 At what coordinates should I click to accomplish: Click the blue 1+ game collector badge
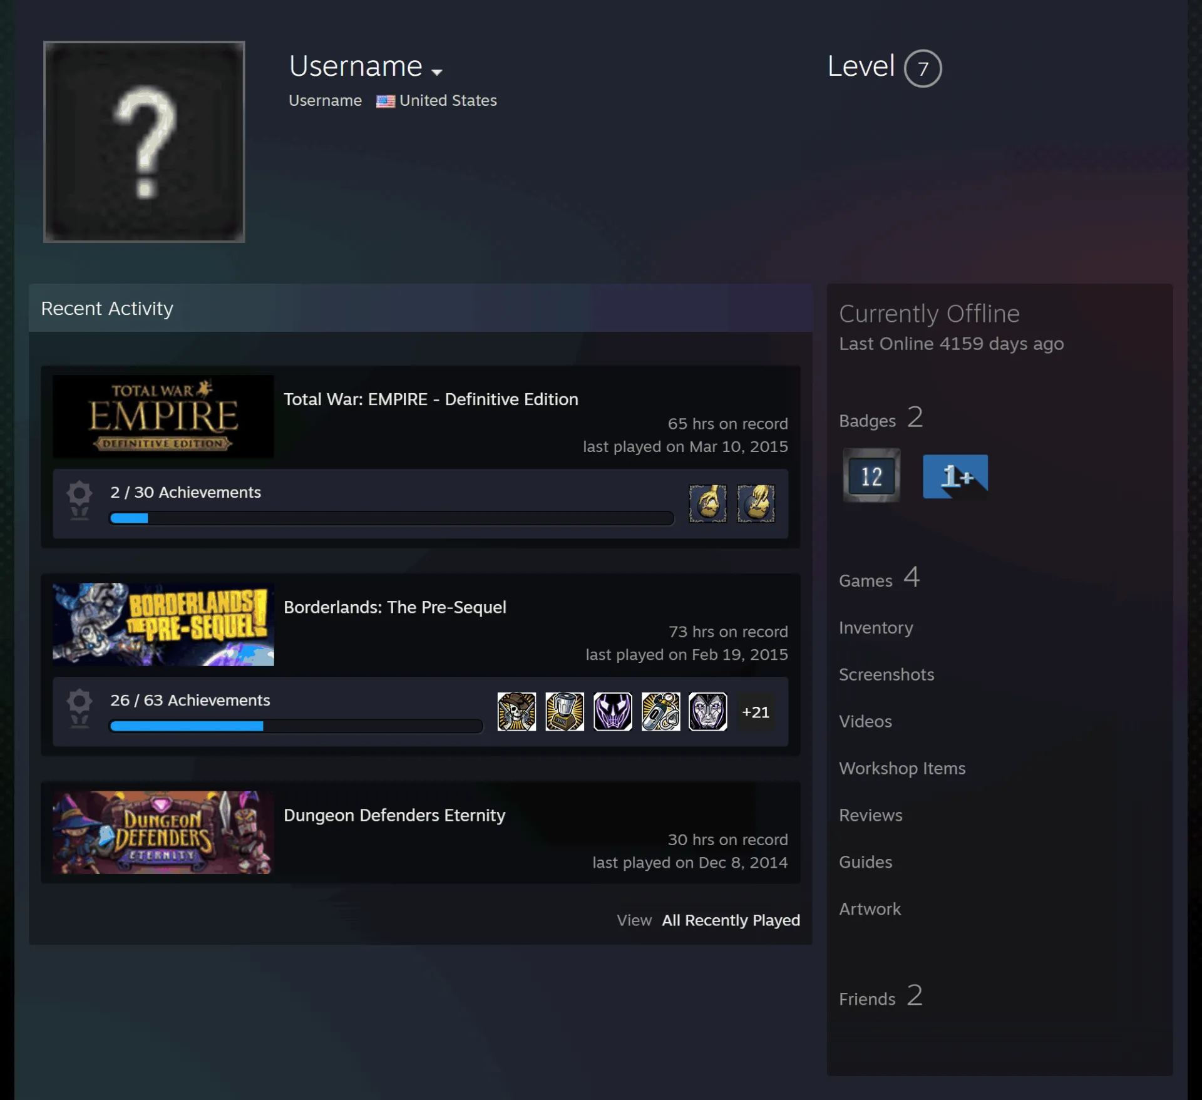(x=955, y=476)
